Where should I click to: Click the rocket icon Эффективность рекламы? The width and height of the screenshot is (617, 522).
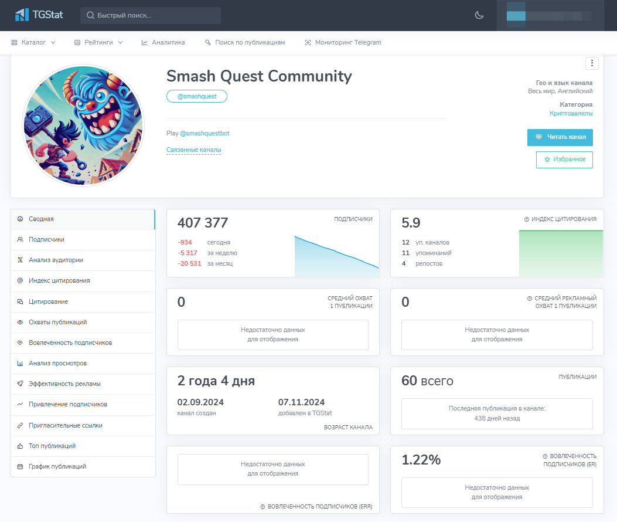pos(20,384)
